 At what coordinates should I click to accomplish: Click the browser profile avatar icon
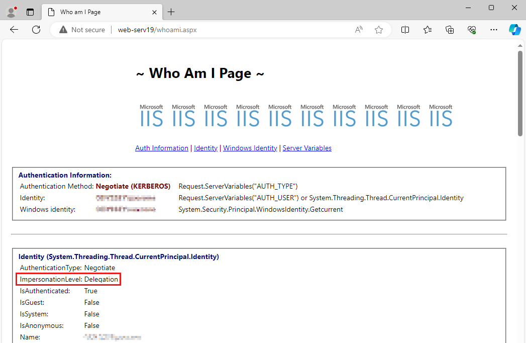click(11, 11)
